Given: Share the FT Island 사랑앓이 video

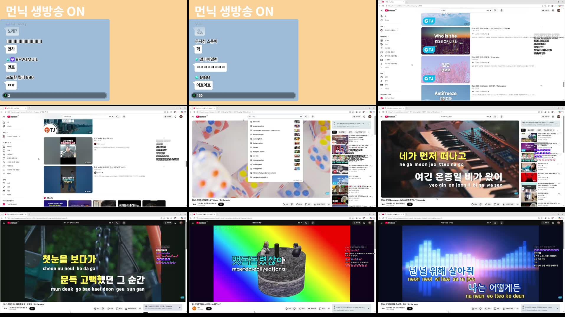Looking at the screenshot, I should pyautogui.click(x=299, y=204).
